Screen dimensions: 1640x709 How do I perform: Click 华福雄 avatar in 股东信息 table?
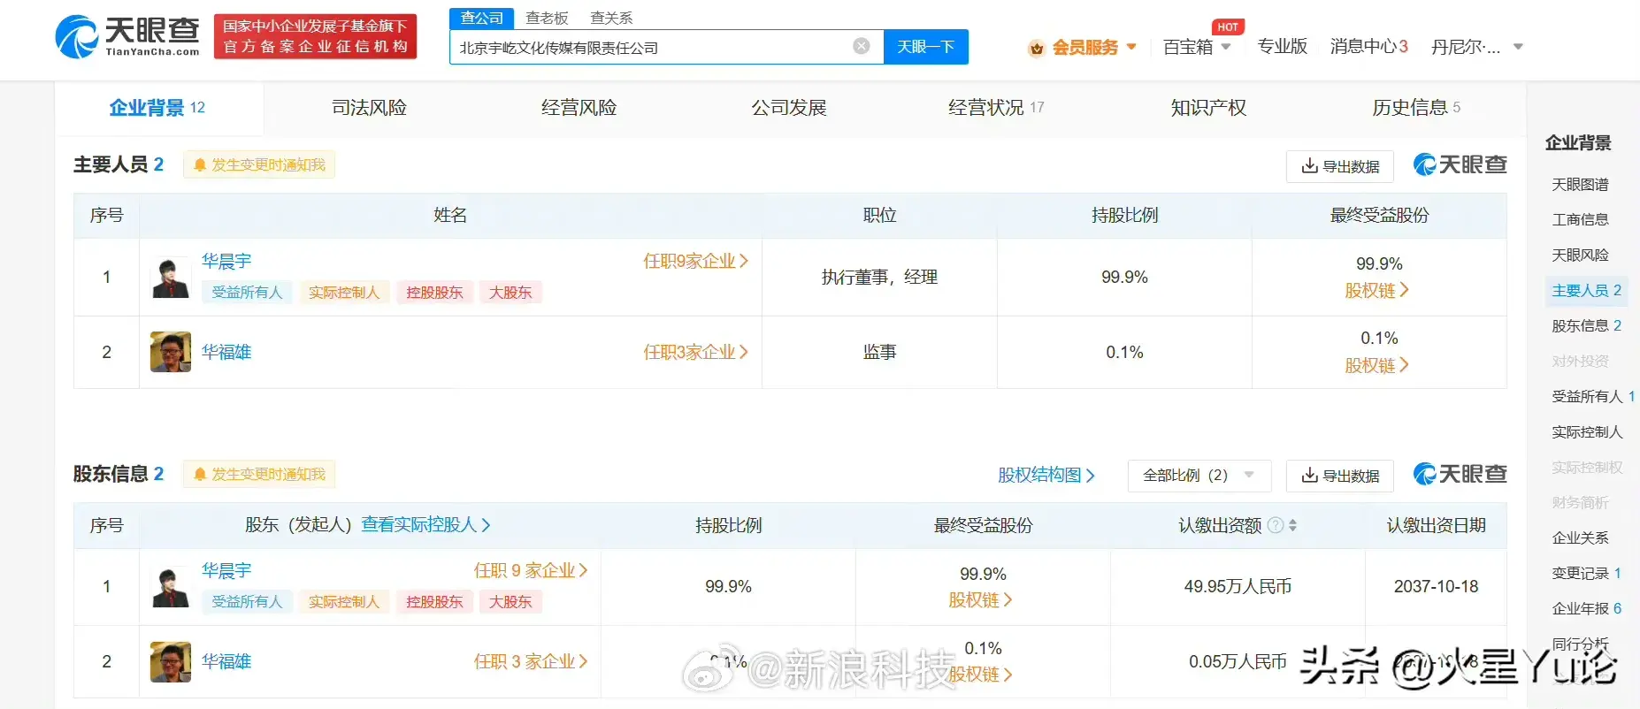pyautogui.click(x=171, y=661)
